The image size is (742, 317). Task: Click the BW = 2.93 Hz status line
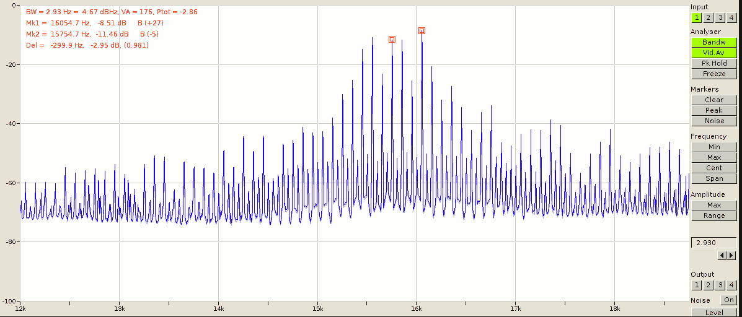pos(112,12)
